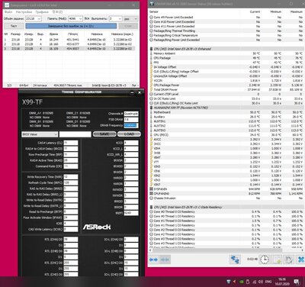Open the Память (МиБ) memory dropdown
The image size is (305, 287).
[x=75, y=19]
